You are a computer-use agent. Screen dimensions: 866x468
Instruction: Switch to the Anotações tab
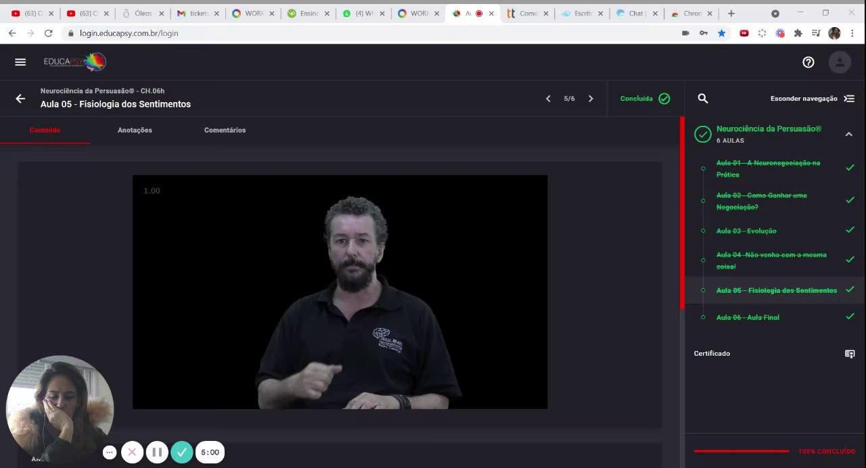135,130
